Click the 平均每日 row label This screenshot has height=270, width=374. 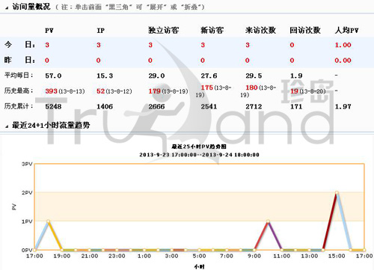coord(19,75)
